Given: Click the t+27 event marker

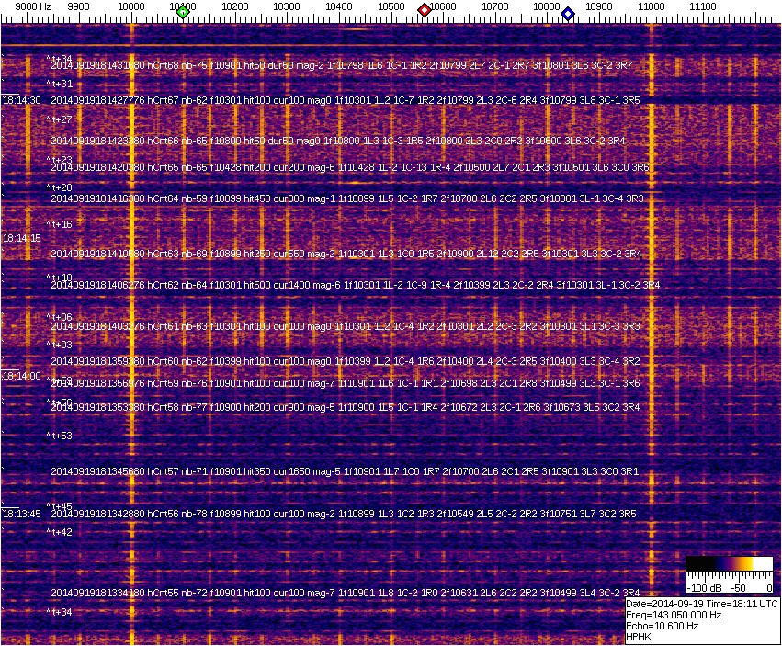Looking at the screenshot, I should tap(61, 119).
